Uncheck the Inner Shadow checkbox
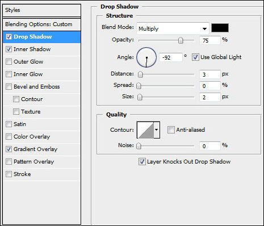Image resolution: width=264 pixels, height=226 pixels. (x=9, y=49)
